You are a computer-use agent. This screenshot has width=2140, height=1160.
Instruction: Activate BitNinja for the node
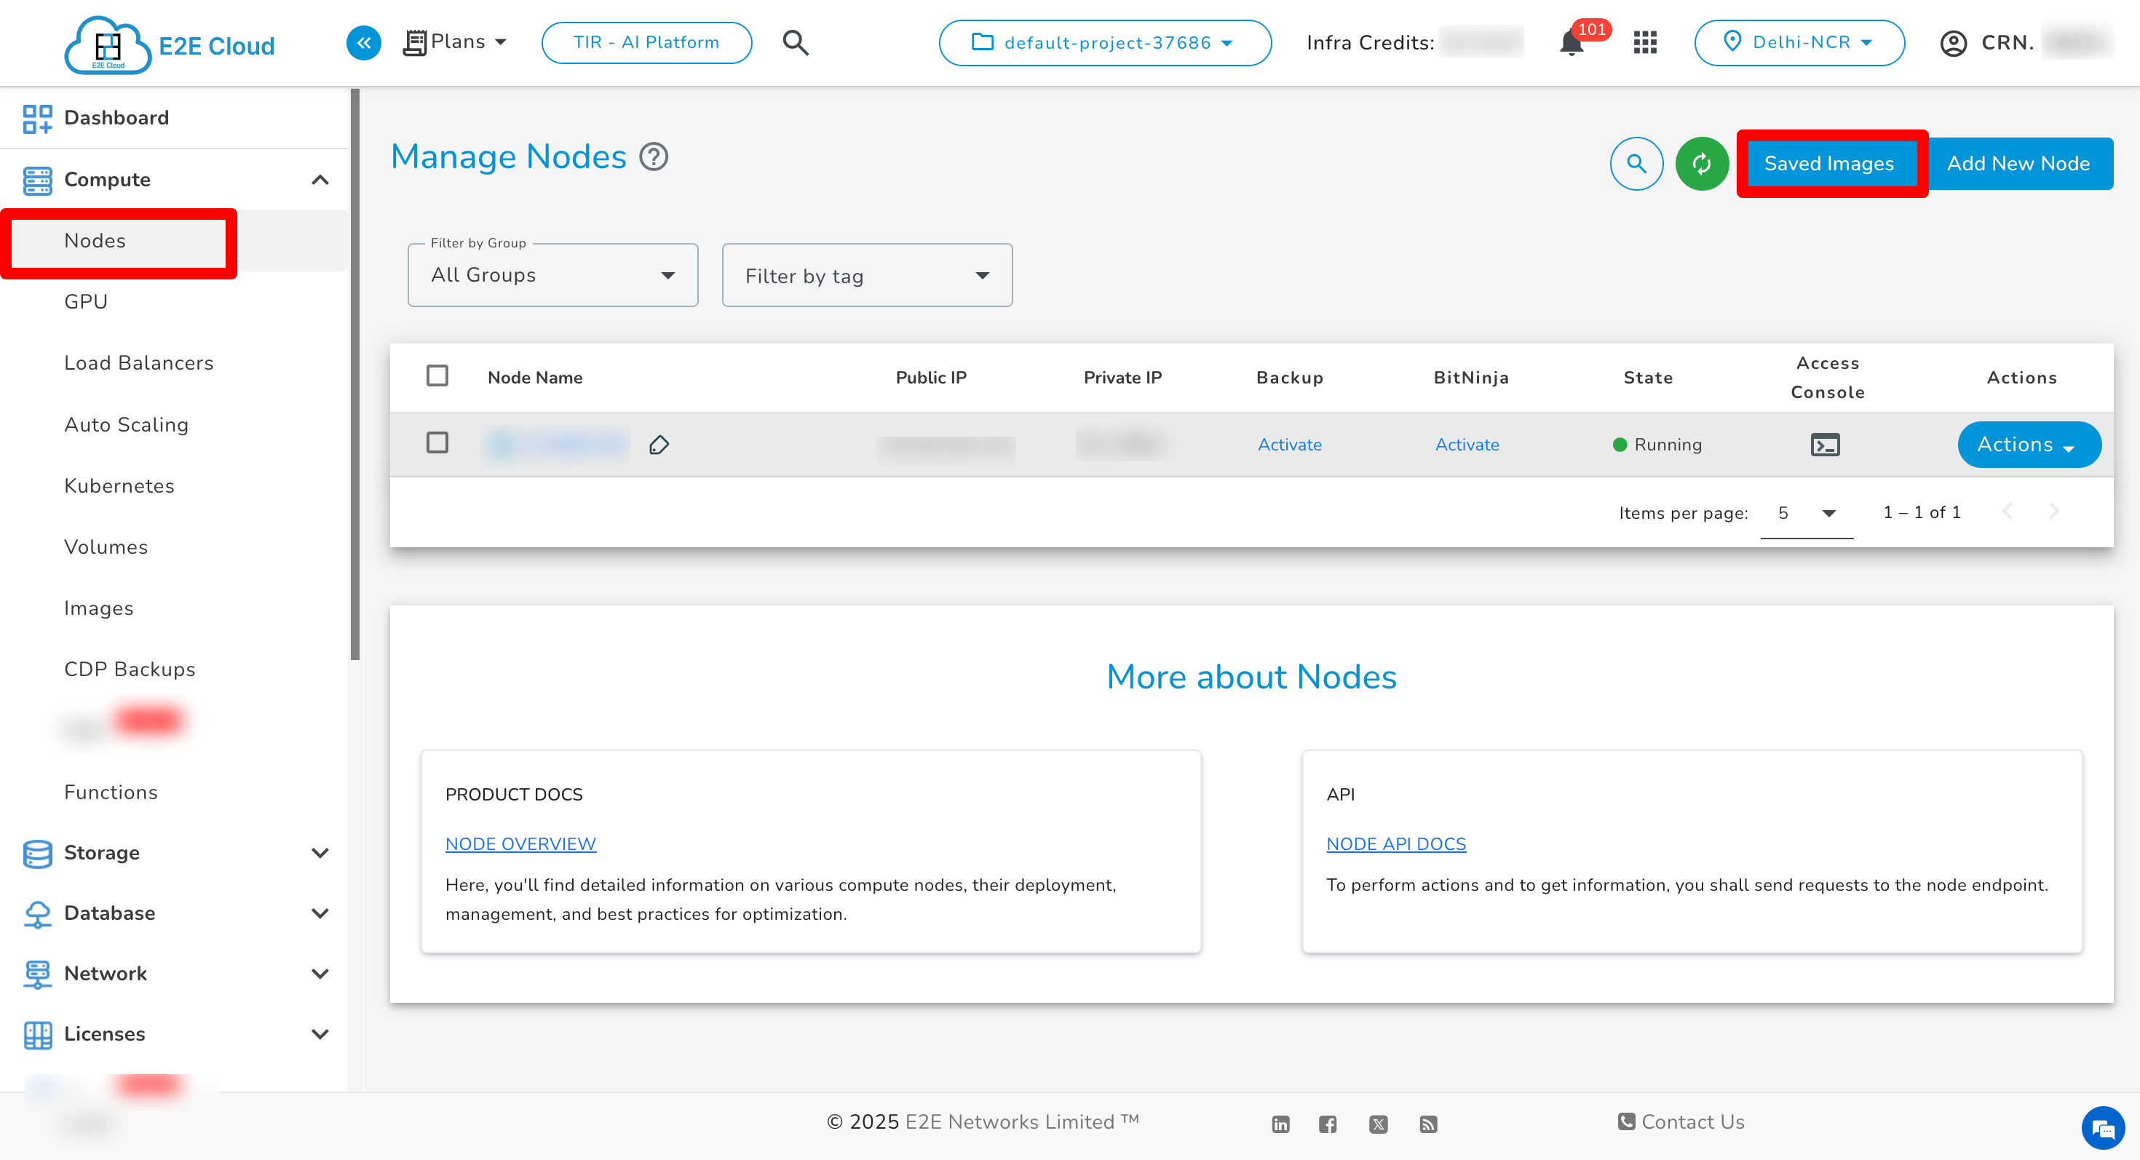pos(1467,444)
